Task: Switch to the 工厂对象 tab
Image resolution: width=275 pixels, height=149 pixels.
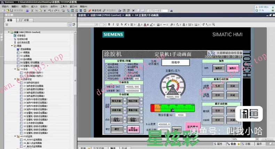Action: (x=24, y=20)
